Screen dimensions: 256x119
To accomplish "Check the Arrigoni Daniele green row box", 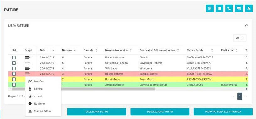I will click(14, 85).
